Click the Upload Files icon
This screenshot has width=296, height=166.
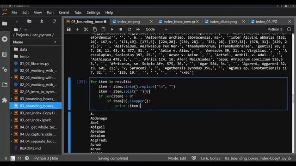point(42,21)
